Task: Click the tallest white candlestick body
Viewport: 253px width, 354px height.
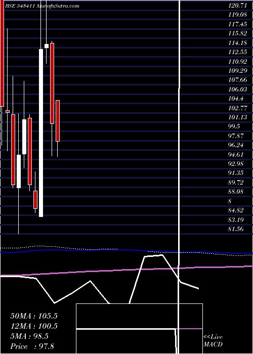Action: (x=41, y=133)
